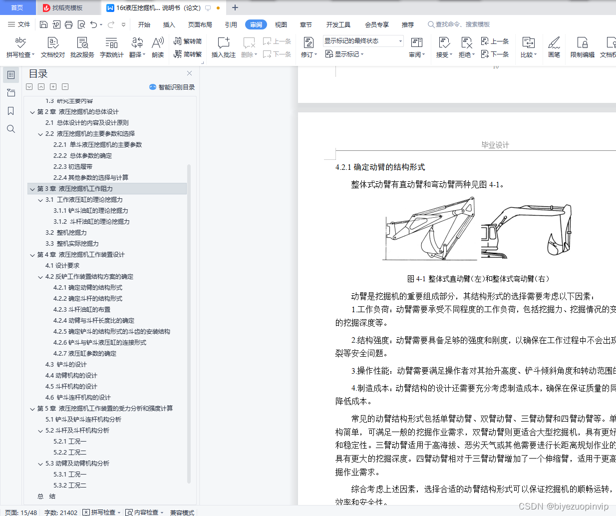Open the correction service (批改服务)
This screenshot has height=516, width=616.
[82, 47]
